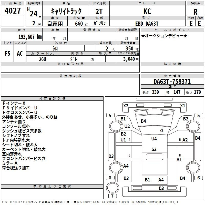The image size is (205, 205).
Task: Click lot number 4027
Action: (13, 11)
